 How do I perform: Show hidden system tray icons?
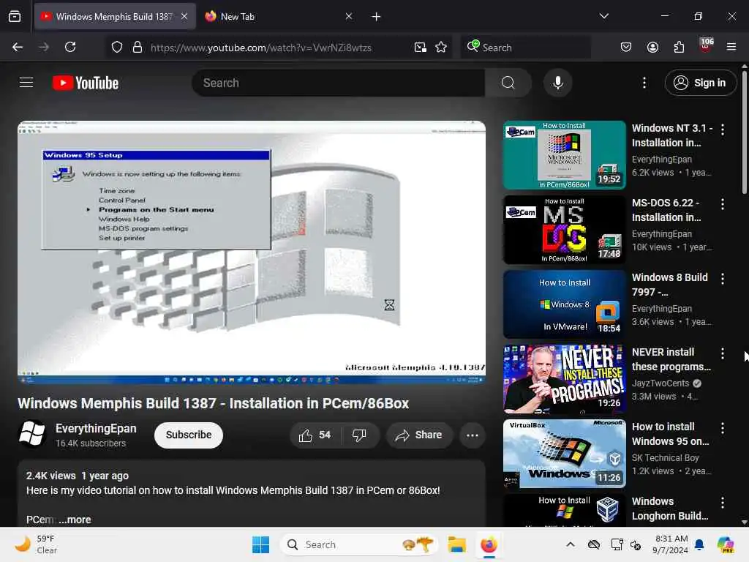click(571, 544)
